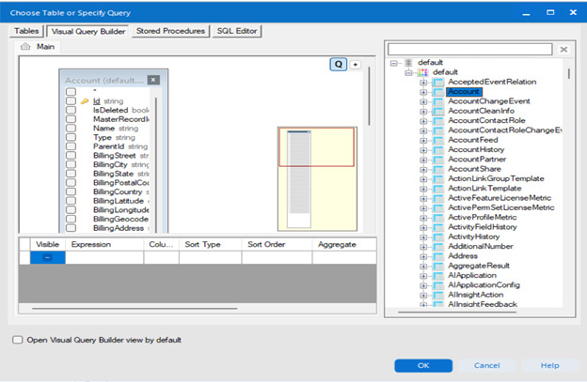This screenshot has width=587, height=382.
Task: Check the Name field checkbox
Action: (71, 128)
